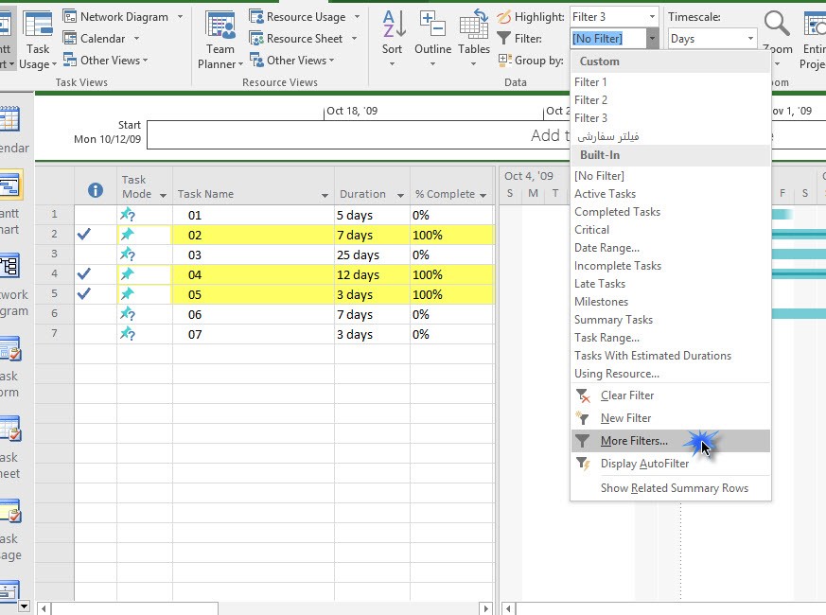Screen dimensions: 826x615
Task: Click completed checkmark on row 2
Action: pos(84,235)
